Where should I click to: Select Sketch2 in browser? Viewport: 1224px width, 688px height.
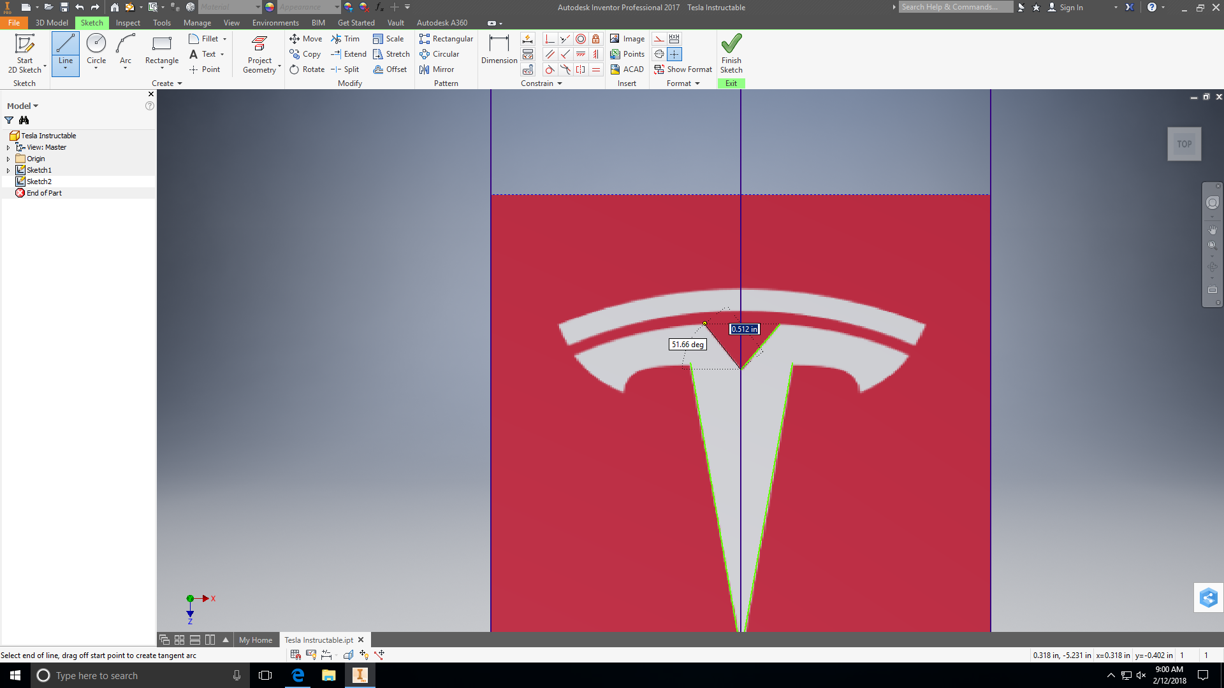[39, 182]
